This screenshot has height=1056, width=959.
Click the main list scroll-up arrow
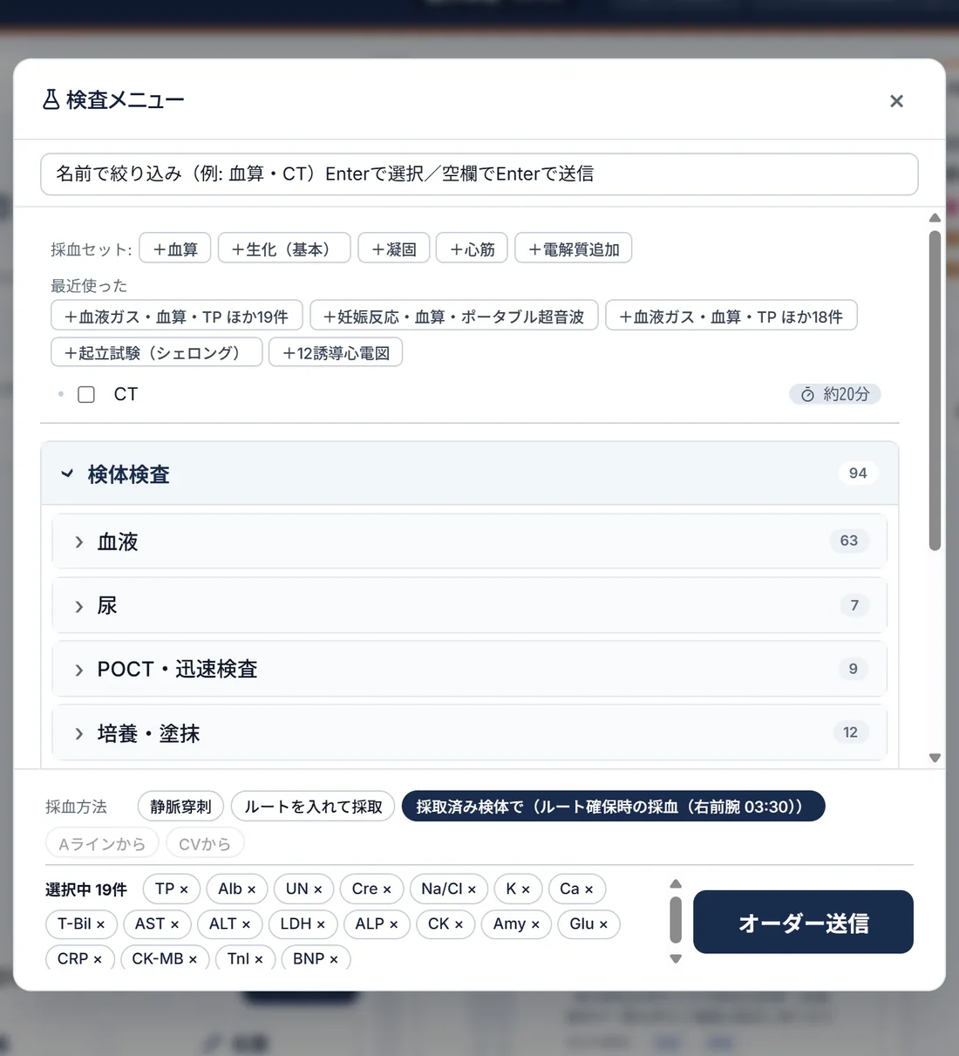935,218
